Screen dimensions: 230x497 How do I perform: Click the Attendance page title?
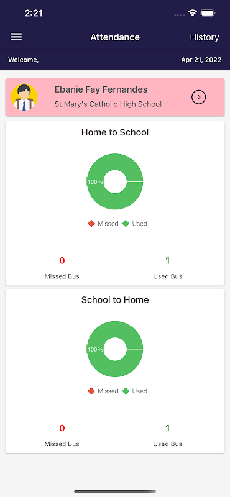pos(115,37)
